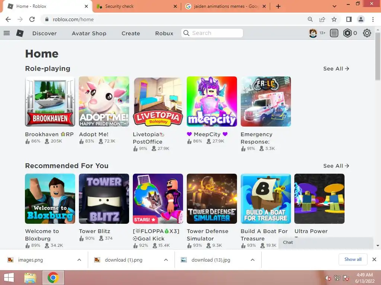Expand the tab search dropdown arrow
This screenshot has width=381, height=285.
tap(334, 6)
